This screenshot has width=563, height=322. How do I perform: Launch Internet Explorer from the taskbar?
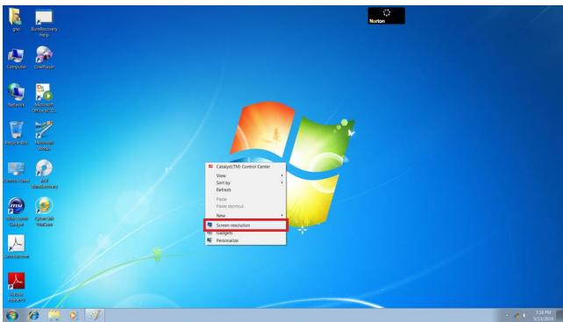33,316
